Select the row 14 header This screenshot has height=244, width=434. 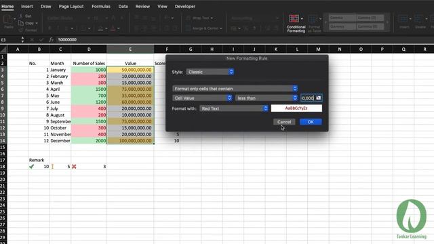click(x=3, y=141)
